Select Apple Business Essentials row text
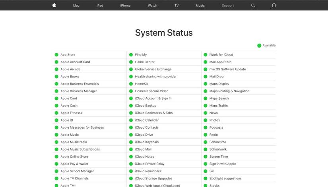Viewport: 328px width, 187px height. point(80,84)
